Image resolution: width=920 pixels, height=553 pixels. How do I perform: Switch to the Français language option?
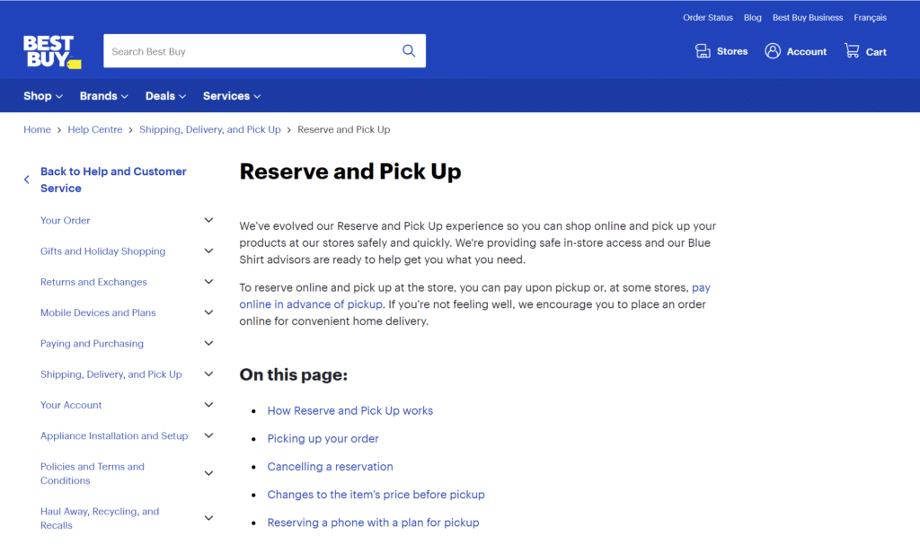tap(870, 17)
